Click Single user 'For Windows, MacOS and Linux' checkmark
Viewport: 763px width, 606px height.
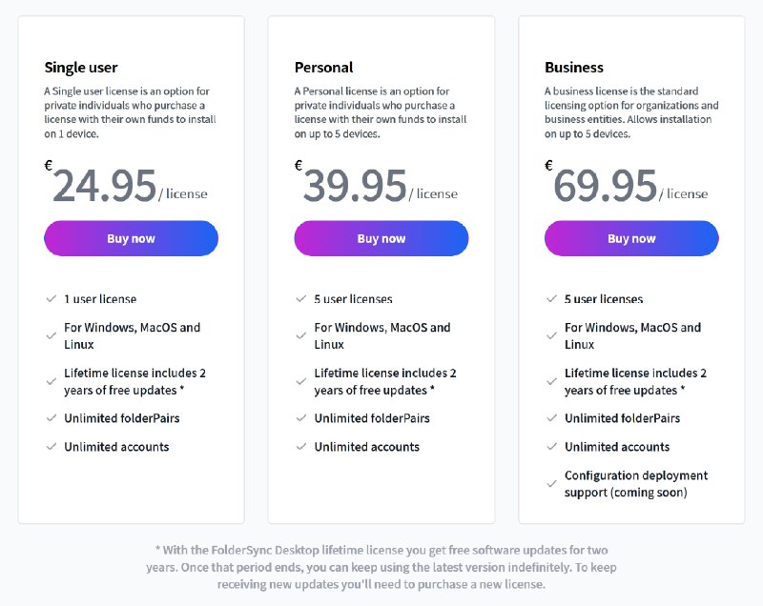[52, 335]
